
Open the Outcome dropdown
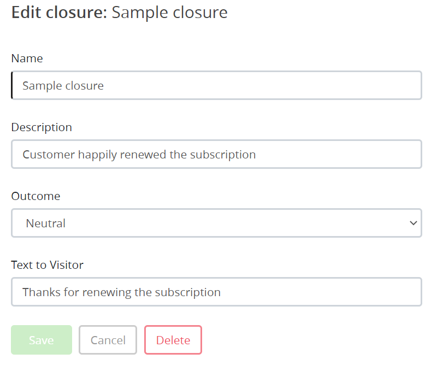(216, 223)
